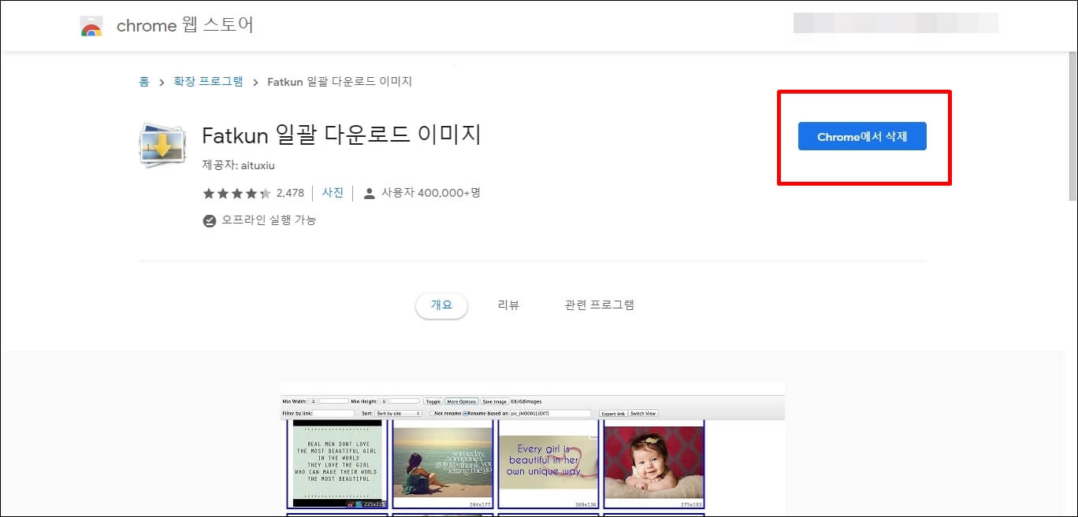Open 확장 프로그램 breadcrumb link
Screen dimensions: 1078x517
coord(209,82)
